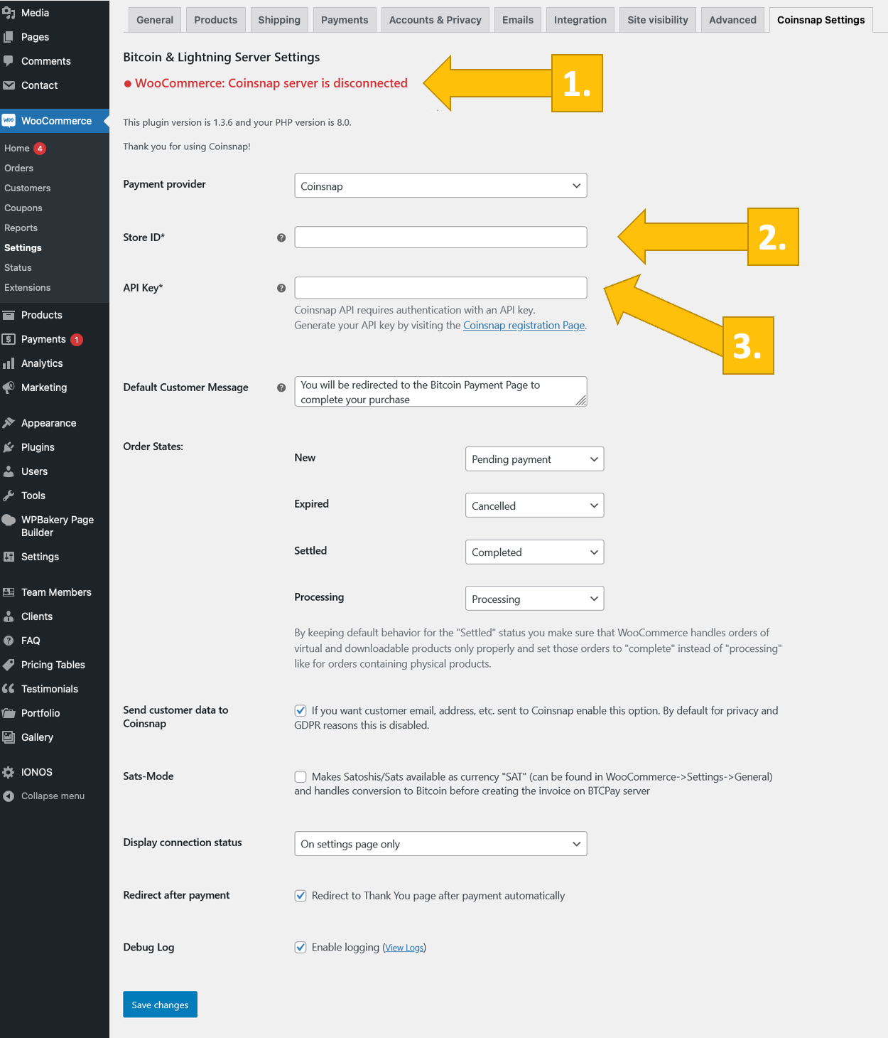Click the Pages sidebar icon
This screenshot has width=888, height=1038.
pyautogui.click(x=9, y=37)
